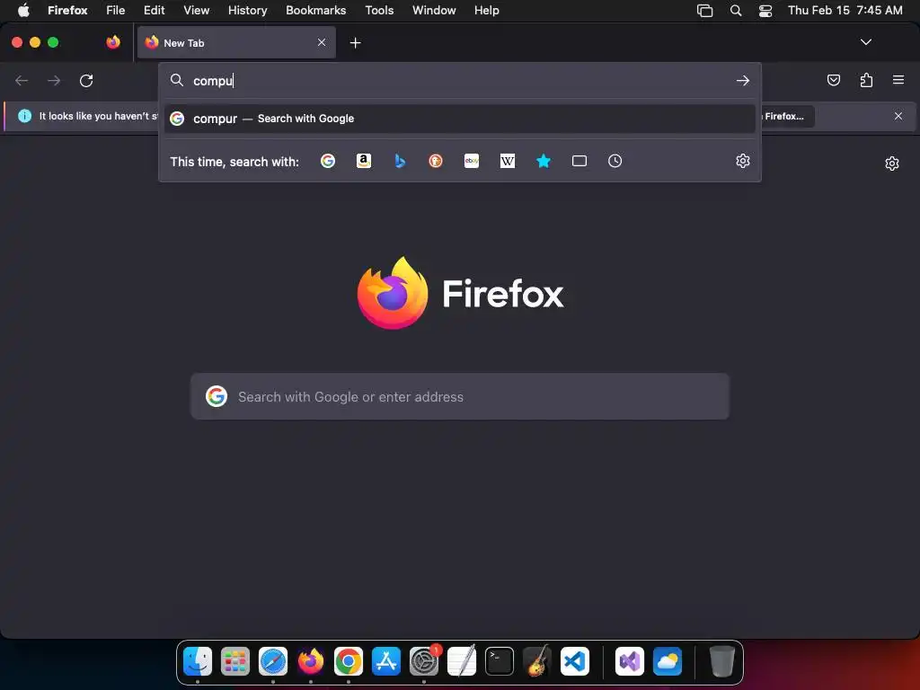
Task: Dismiss the info notification bar
Action: [898, 116]
